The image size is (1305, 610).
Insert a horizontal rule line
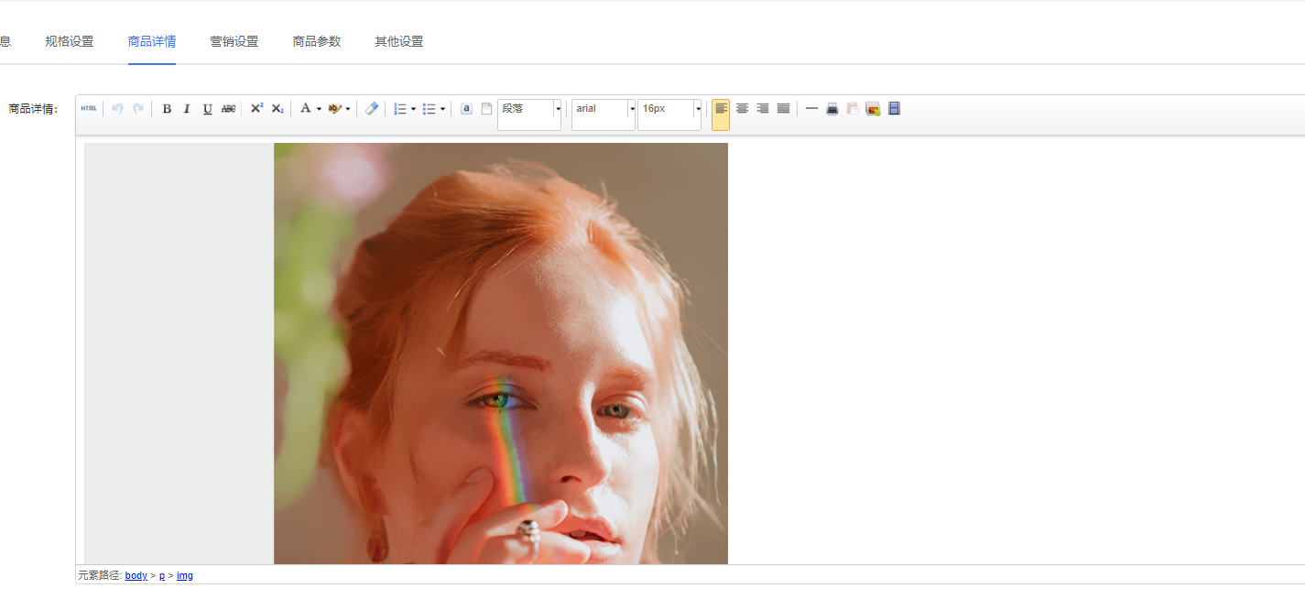[811, 109]
